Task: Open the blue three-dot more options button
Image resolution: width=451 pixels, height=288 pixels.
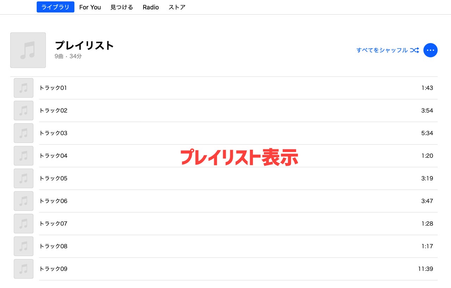Action: pos(430,50)
